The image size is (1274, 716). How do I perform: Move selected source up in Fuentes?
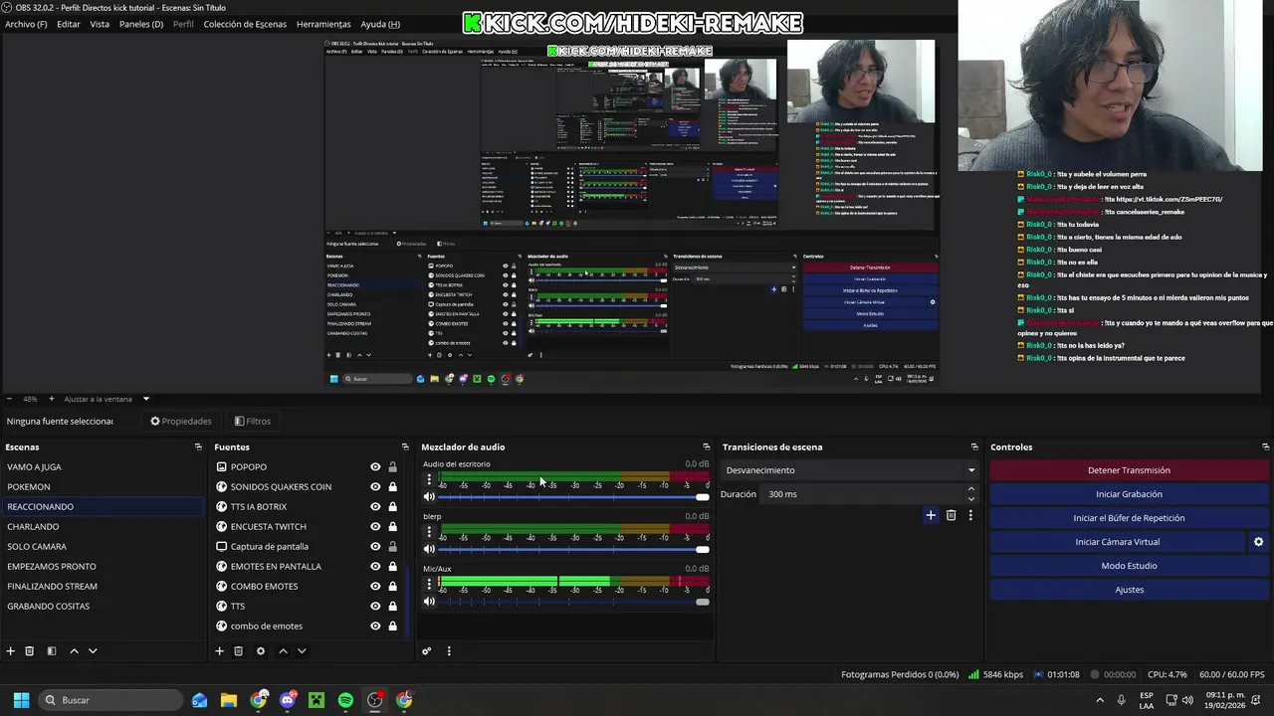pos(283,651)
